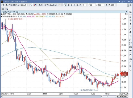Click the window layout icon in right sidebar

click(x=130, y=55)
